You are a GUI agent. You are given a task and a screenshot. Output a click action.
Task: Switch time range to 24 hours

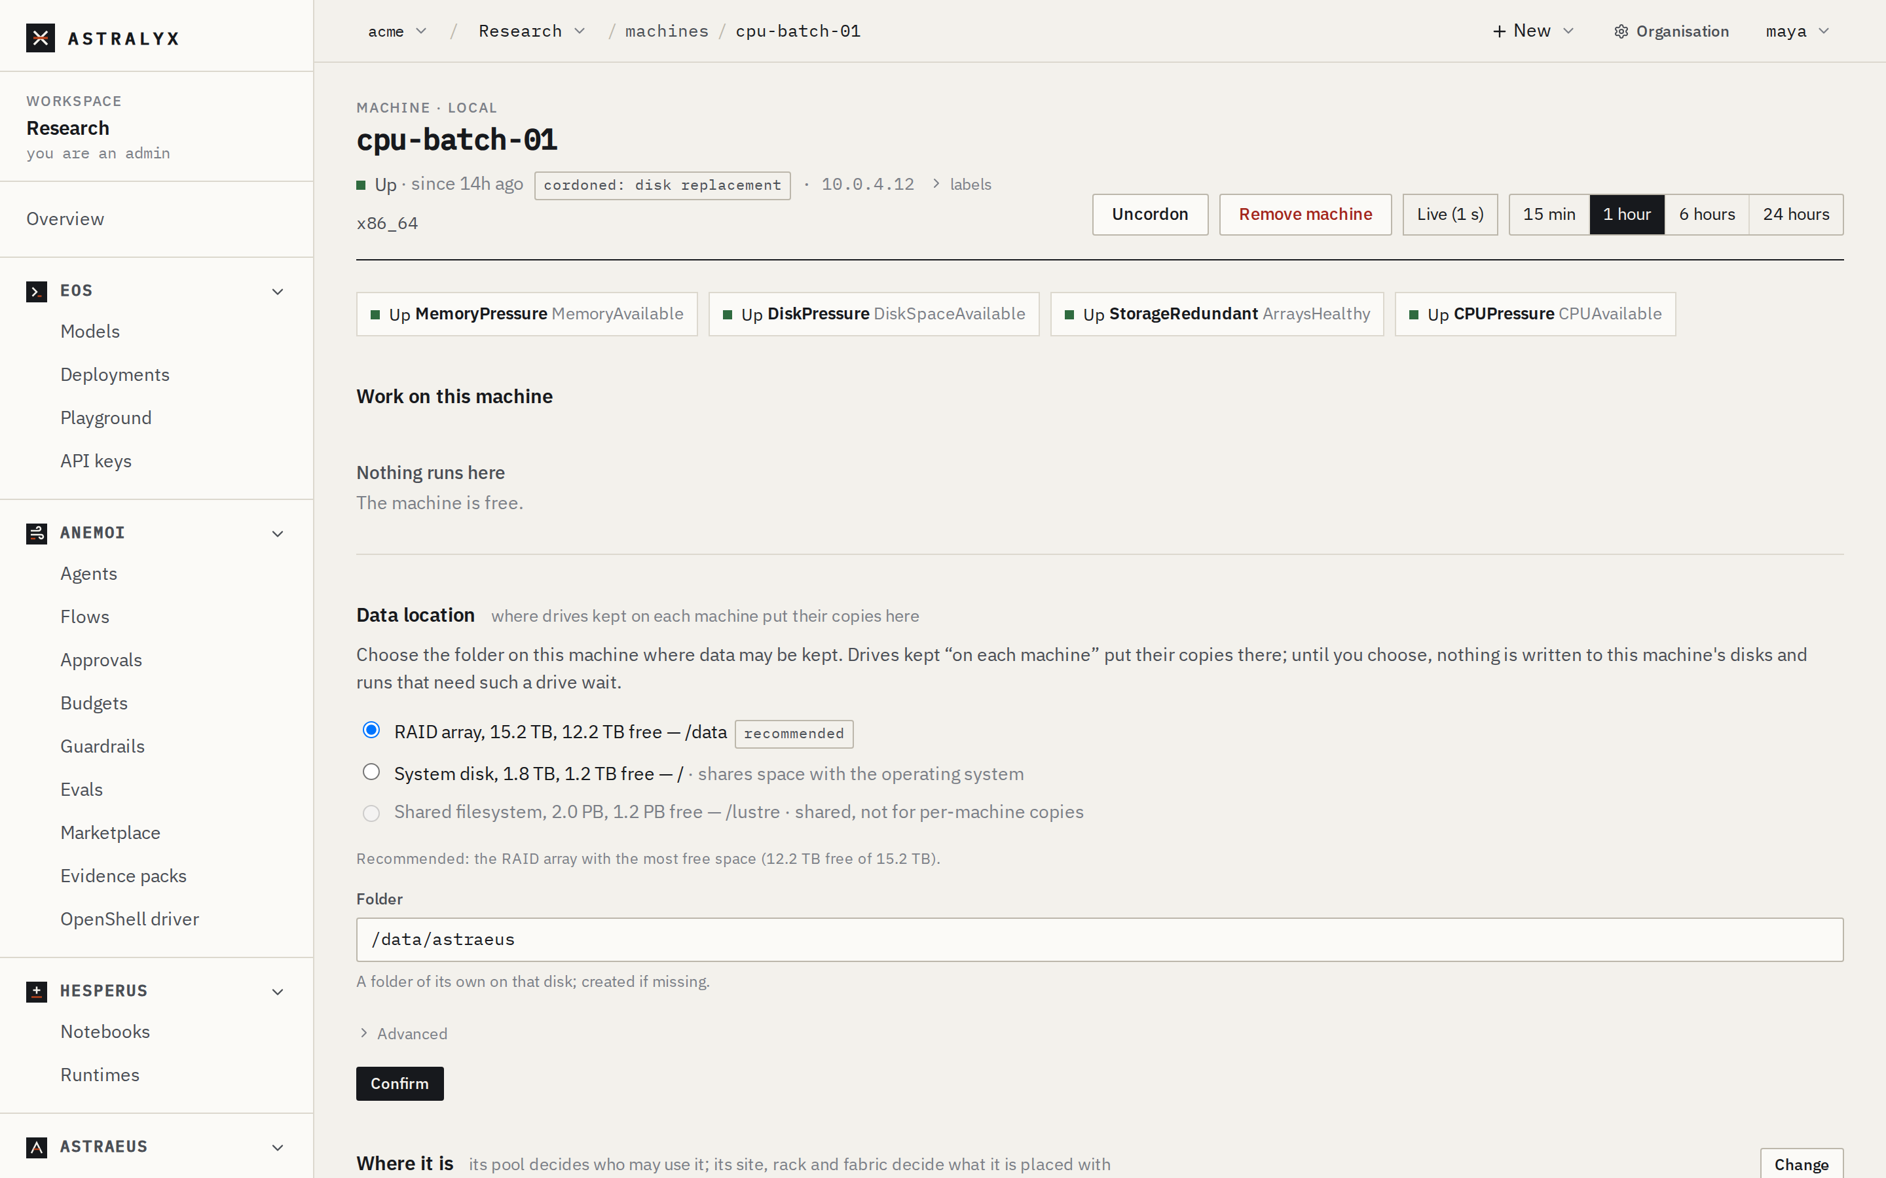point(1796,214)
